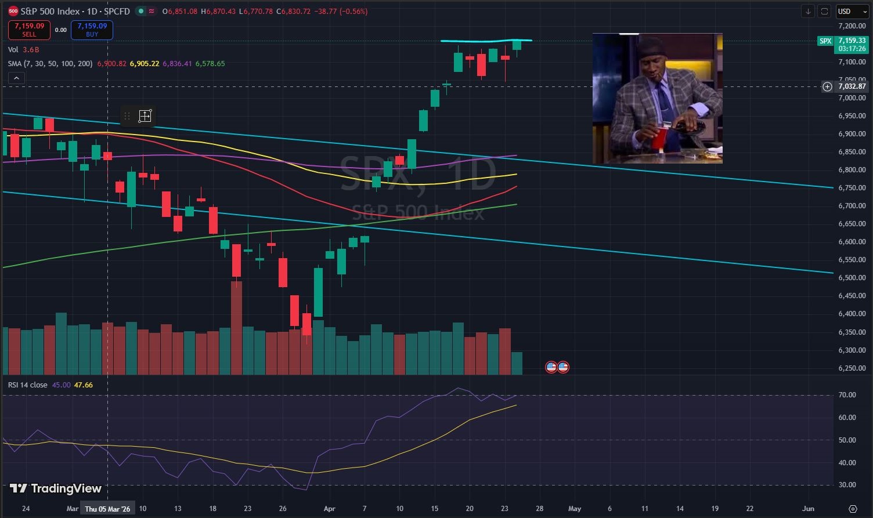873x518 pixels.
Task: Click the 0.00 spread value
Action: [61, 30]
